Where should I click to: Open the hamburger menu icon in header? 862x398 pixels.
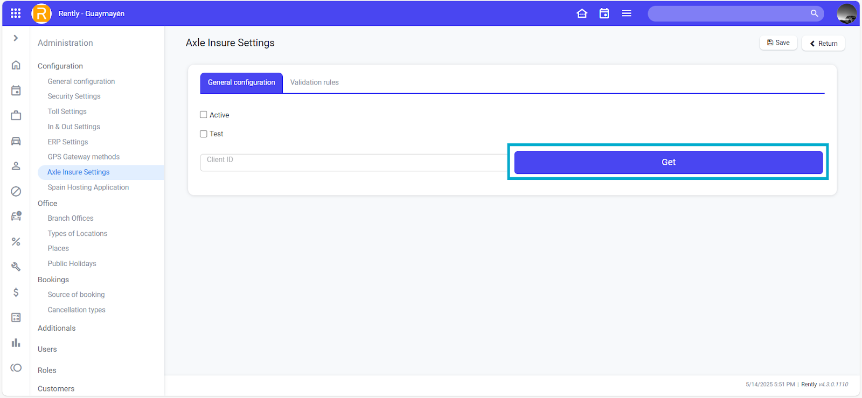[626, 13]
